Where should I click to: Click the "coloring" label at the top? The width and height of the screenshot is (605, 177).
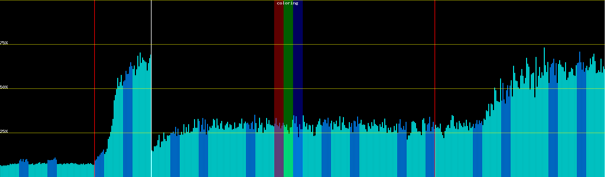287,3
